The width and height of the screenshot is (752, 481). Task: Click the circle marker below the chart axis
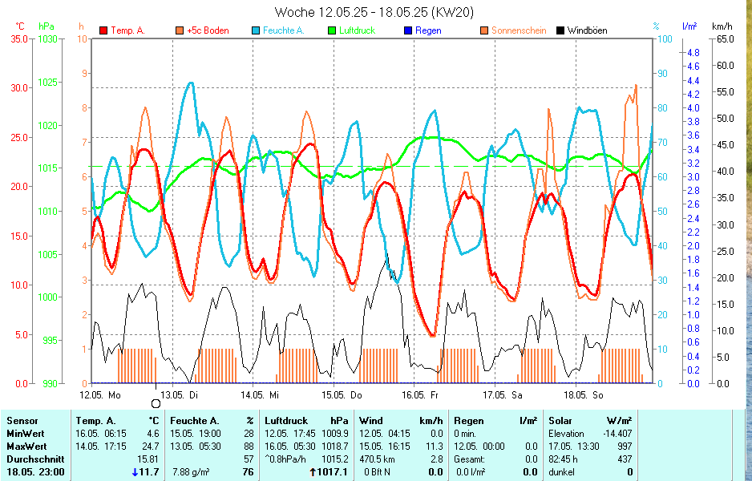point(156,404)
